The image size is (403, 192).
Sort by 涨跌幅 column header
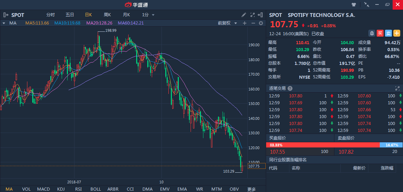coord(387,168)
